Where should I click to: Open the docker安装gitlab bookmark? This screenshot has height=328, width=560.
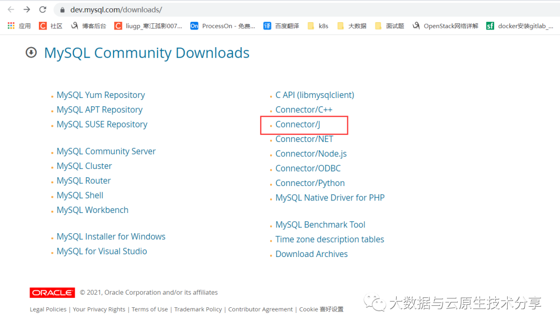click(x=520, y=26)
